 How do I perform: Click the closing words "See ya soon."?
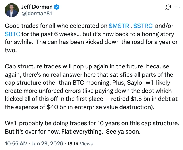[123, 132]
